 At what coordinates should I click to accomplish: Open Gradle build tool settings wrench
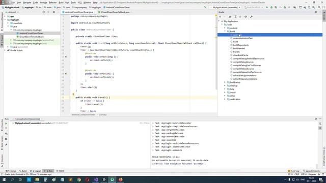click(x=251, y=17)
